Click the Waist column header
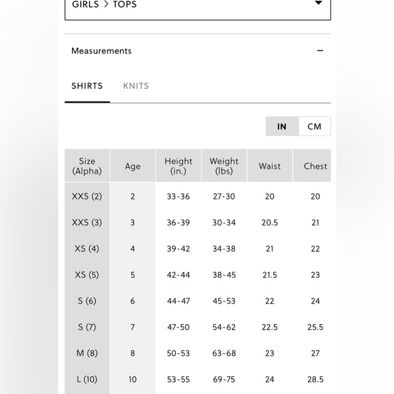Image resolution: width=394 pixels, height=394 pixels. (x=270, y=166)
